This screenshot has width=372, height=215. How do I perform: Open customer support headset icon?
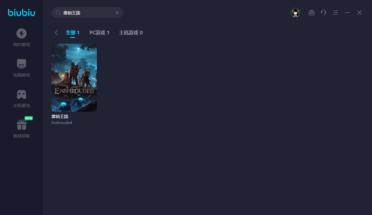[324, 13]
